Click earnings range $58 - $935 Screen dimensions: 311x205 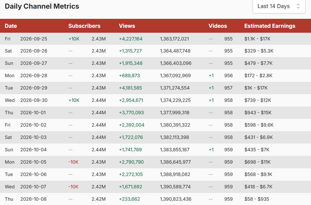pos(257,199)
